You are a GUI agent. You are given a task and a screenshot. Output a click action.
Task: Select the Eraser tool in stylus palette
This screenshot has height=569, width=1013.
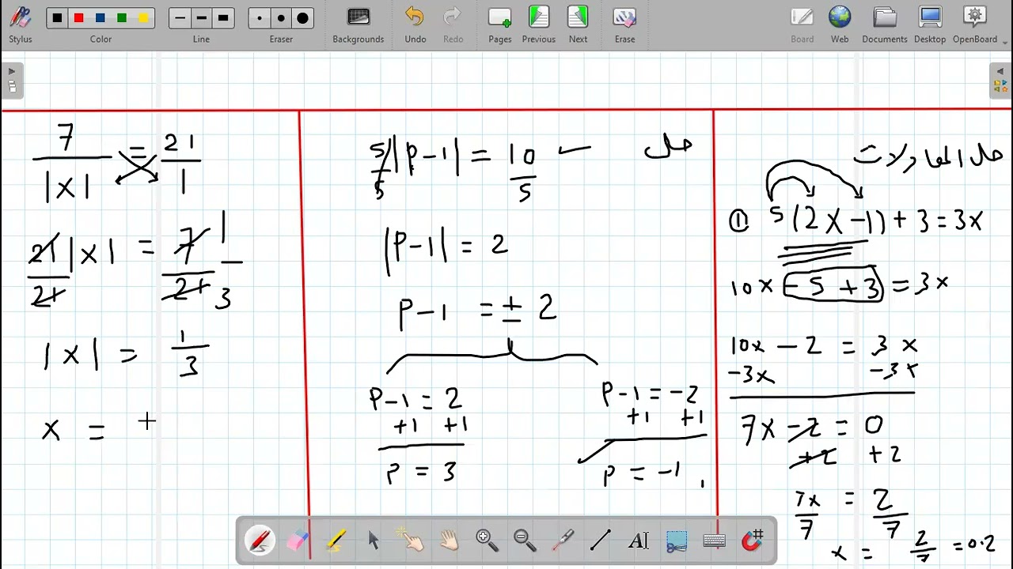297,541
